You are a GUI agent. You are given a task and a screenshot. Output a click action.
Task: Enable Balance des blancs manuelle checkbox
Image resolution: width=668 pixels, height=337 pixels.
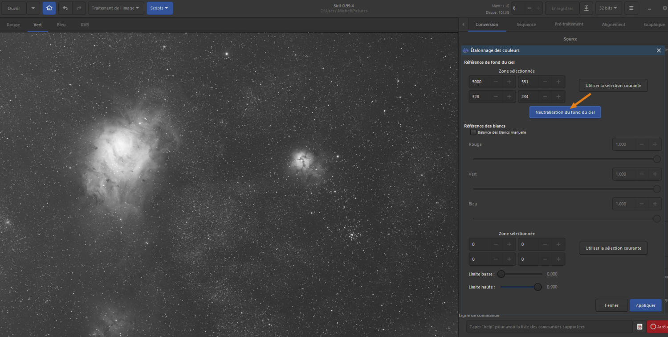(x=473, y=132)
